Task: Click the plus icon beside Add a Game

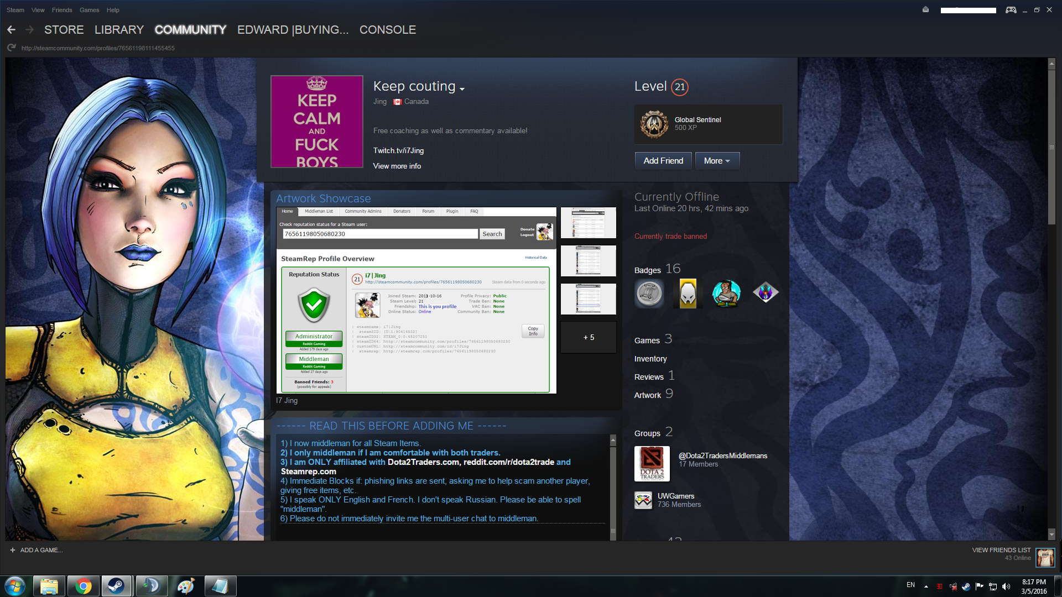Action: (x=13, y=550)
